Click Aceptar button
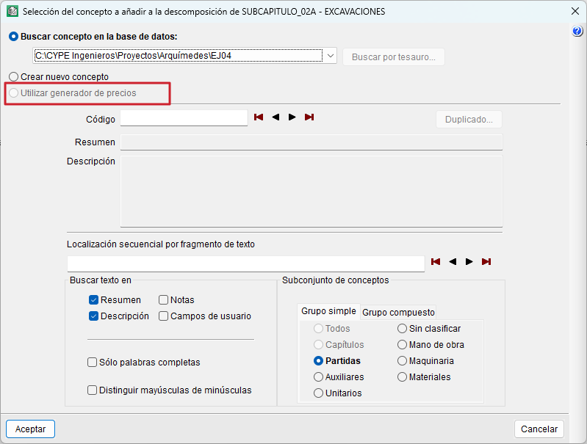This screenshot has height=444, width=587. click(x=30, y=429)
